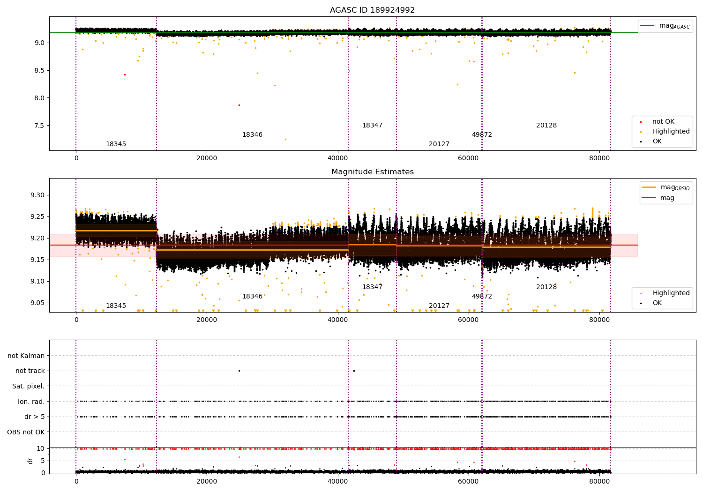This screenshot has width=703, height=492.
Task: Click red line sample beside 'mag' legend entry
Action: [649, 198]
